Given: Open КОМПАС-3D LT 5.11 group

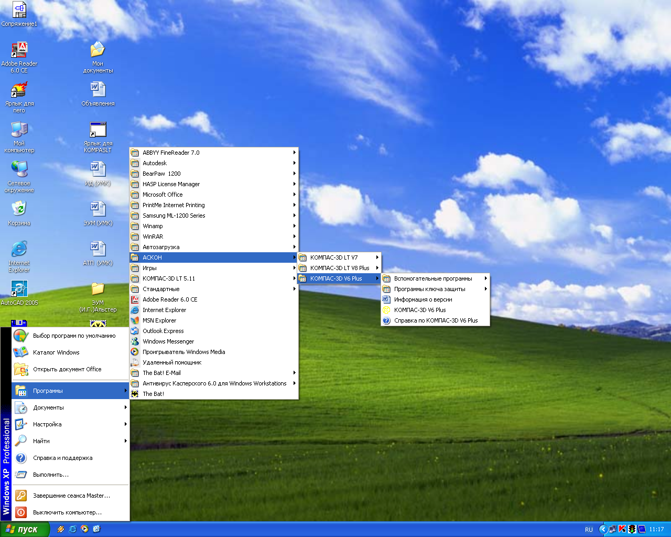Looking at the screenshot, I should tap(214, 278).
